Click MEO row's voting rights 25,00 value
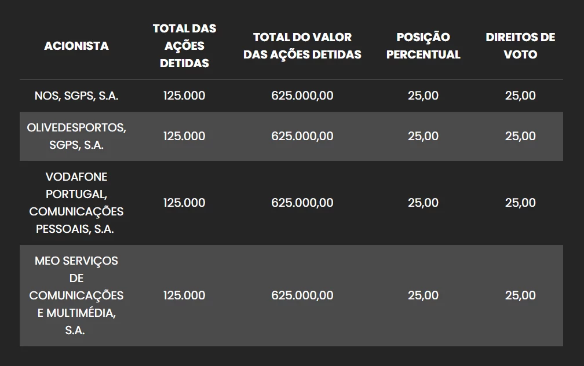Viewport: 584px width, 366px height. (x=520, y=295)
